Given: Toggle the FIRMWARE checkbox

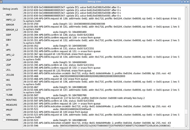Looking at the screenshot, I should (4, 120).
